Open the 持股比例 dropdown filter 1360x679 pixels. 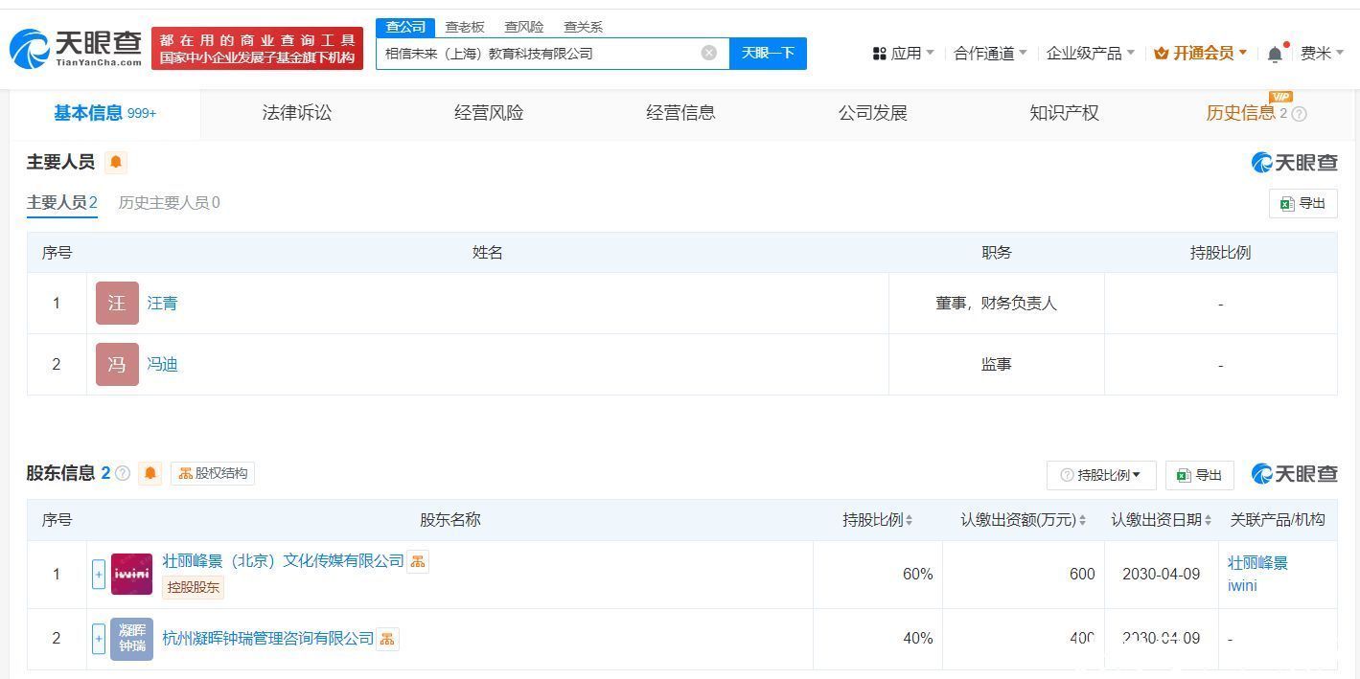(x=1100, y=475)
